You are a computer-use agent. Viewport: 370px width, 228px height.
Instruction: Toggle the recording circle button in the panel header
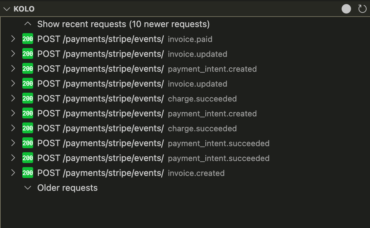click(x=346, y=9)
